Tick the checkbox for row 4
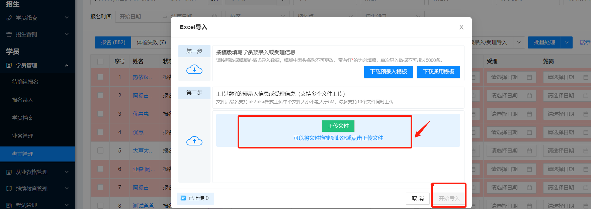 (100, 132)
